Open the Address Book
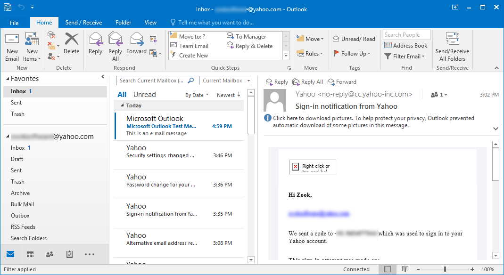The height and width of the screenshot is (275, 504). coord(405,45)
